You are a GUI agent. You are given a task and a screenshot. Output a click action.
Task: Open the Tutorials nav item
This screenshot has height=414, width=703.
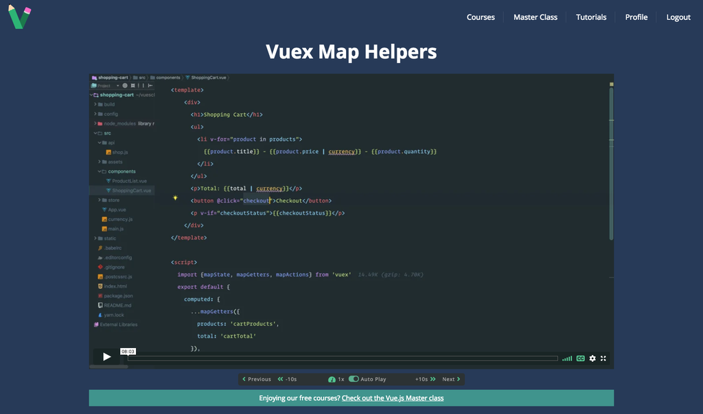pos(591,17)
